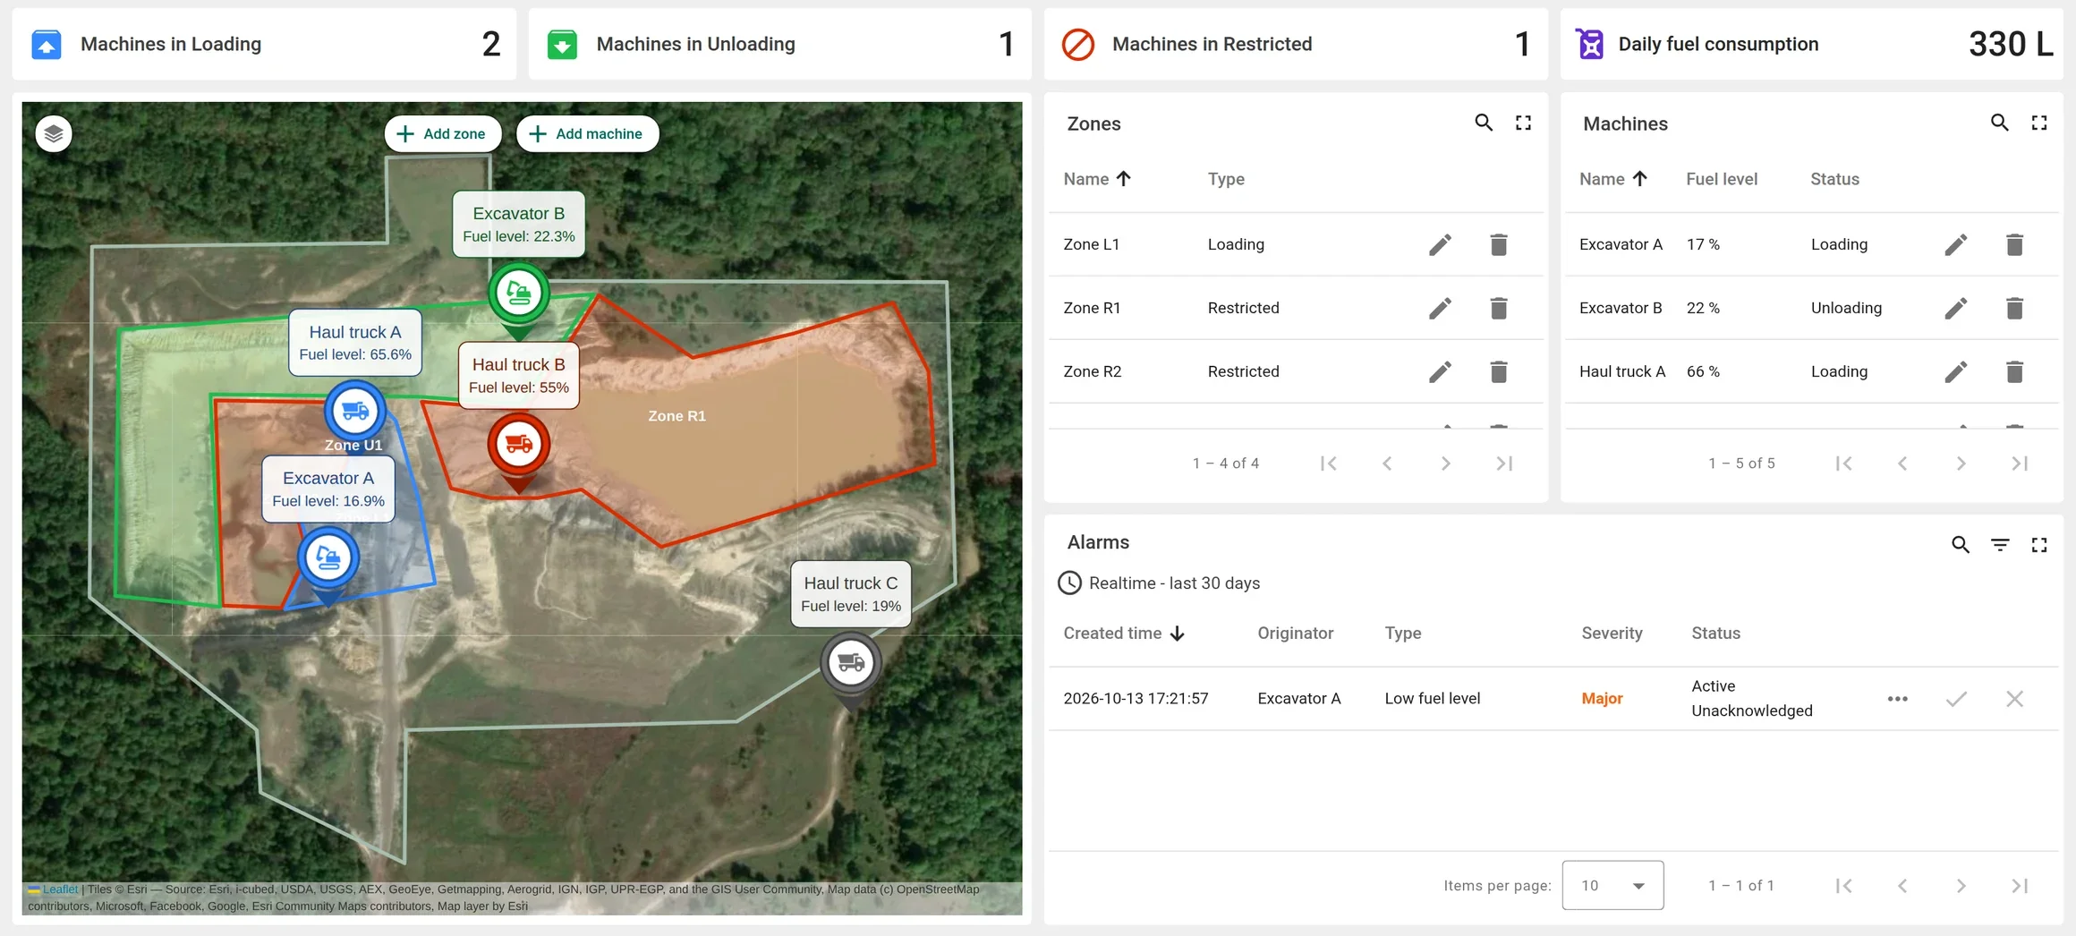Click the Zone R1 label on map
Image resolution: width=2076 pixels, height=936 pixels.
tap(676, 416)
